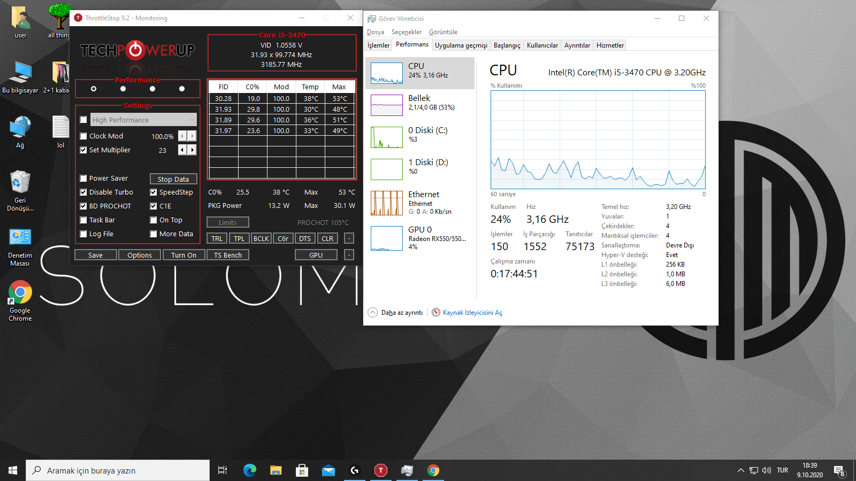Screen dimensions: 856x481
Task: Open Task View from the taskbar
Action: [x=223, y=470]
